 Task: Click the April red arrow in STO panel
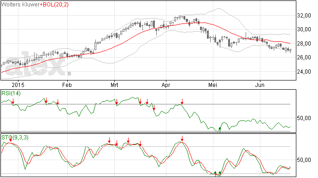pos(182,138)
